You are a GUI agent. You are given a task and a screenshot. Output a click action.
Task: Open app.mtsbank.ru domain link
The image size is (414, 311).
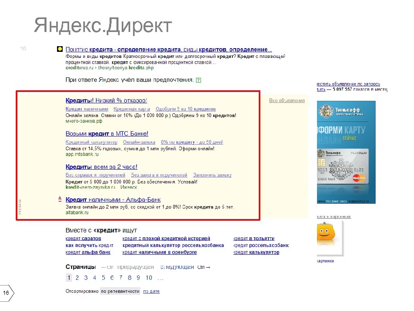[x=82, y=154]
